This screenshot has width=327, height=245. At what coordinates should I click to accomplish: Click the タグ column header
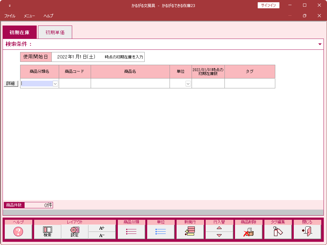coord(250,71)
